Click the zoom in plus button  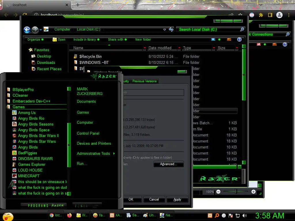(254, 192)
